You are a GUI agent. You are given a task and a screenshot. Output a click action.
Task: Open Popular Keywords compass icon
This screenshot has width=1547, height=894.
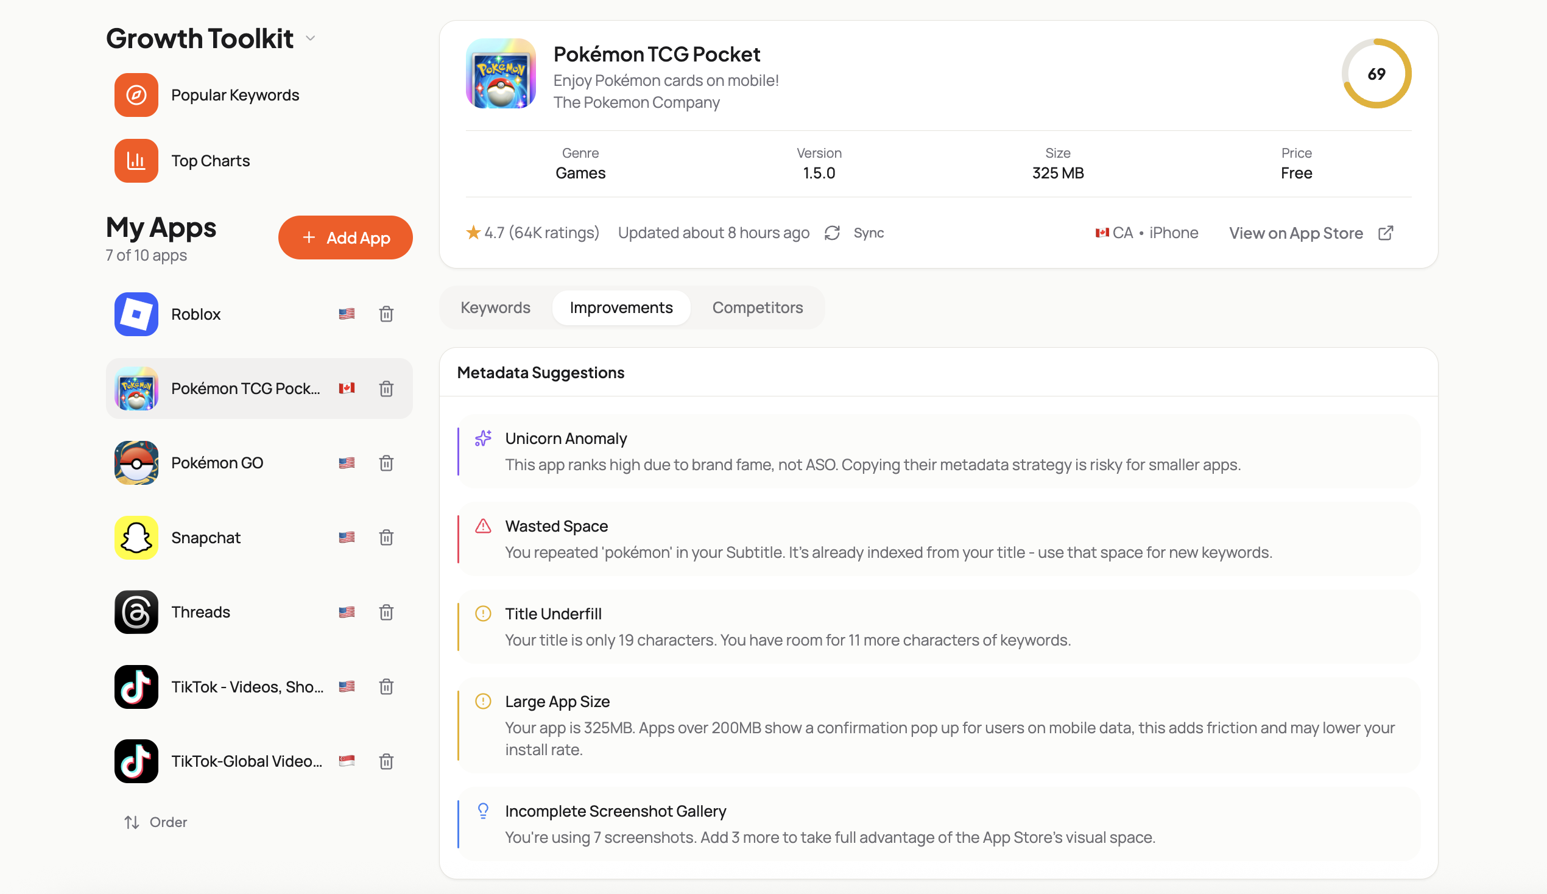pos(136,95)
